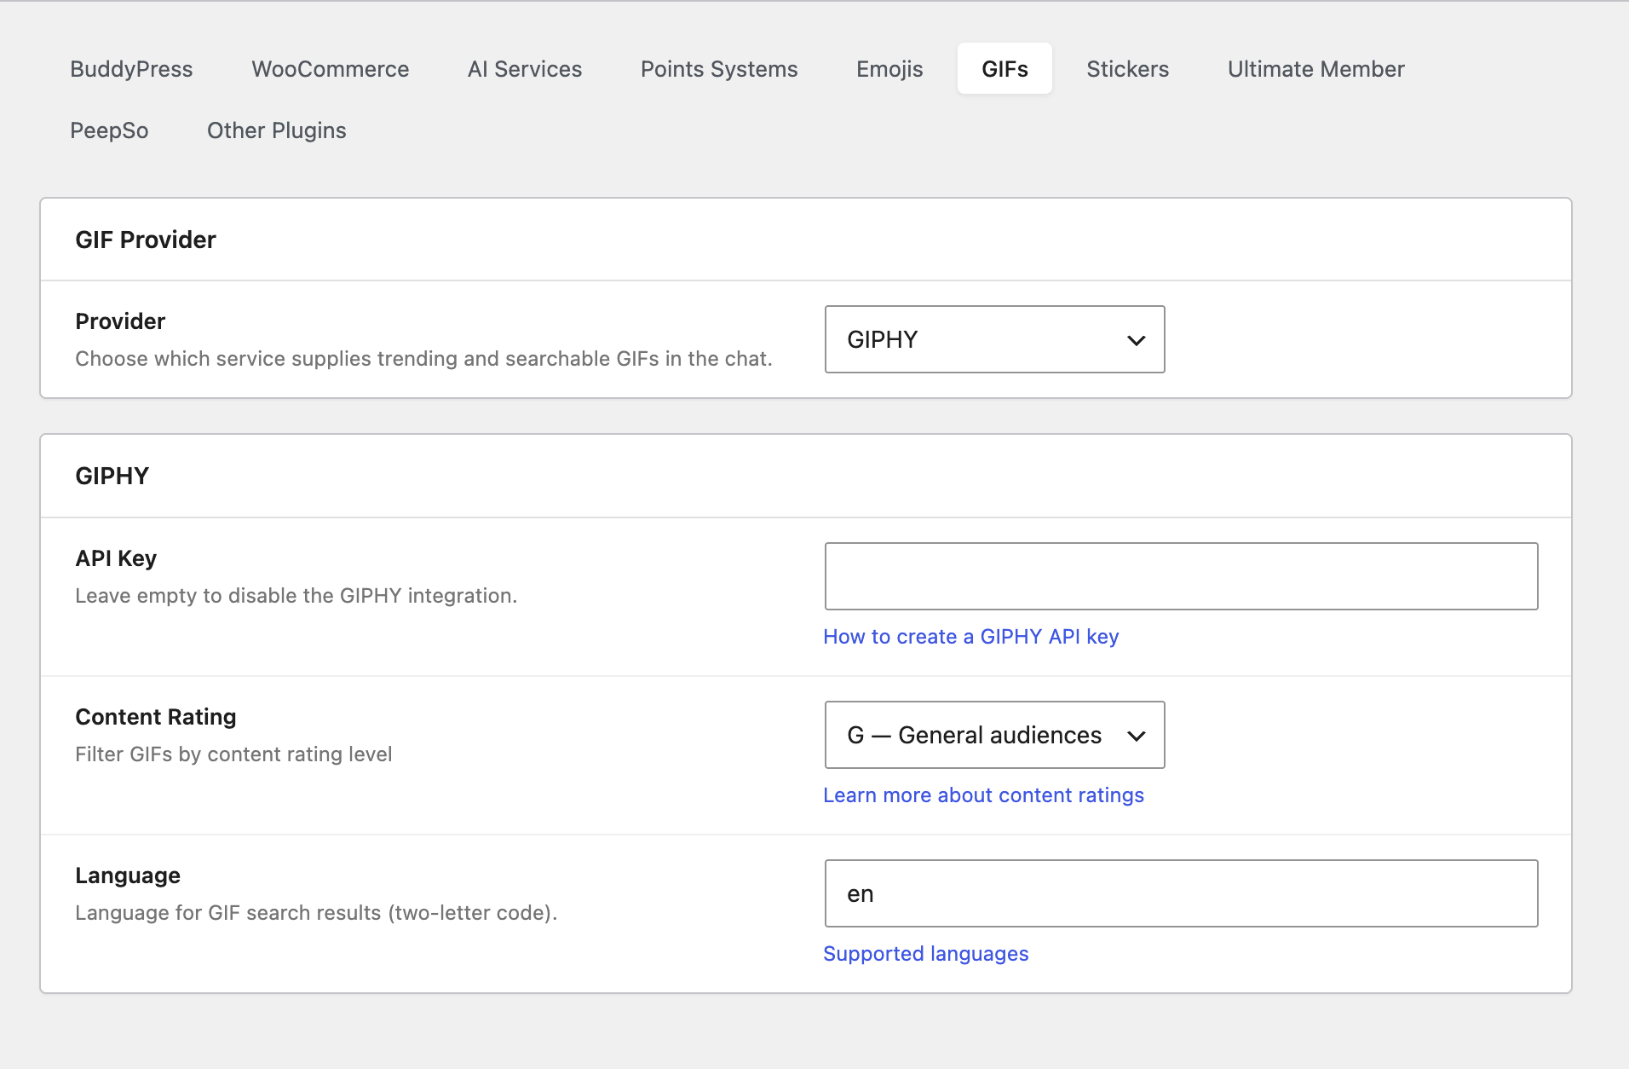This screenshot has width=1629, height=1069.
Task: Go to the PeepSo tab
Action: [109, 130]
